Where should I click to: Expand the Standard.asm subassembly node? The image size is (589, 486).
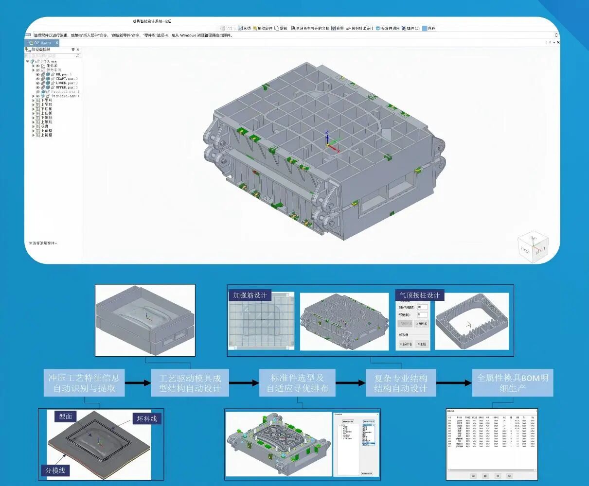(x=34, y=96)
